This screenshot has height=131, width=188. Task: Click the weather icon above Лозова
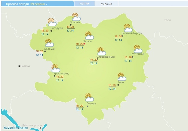pyautogui.click(x=89, y=97)
